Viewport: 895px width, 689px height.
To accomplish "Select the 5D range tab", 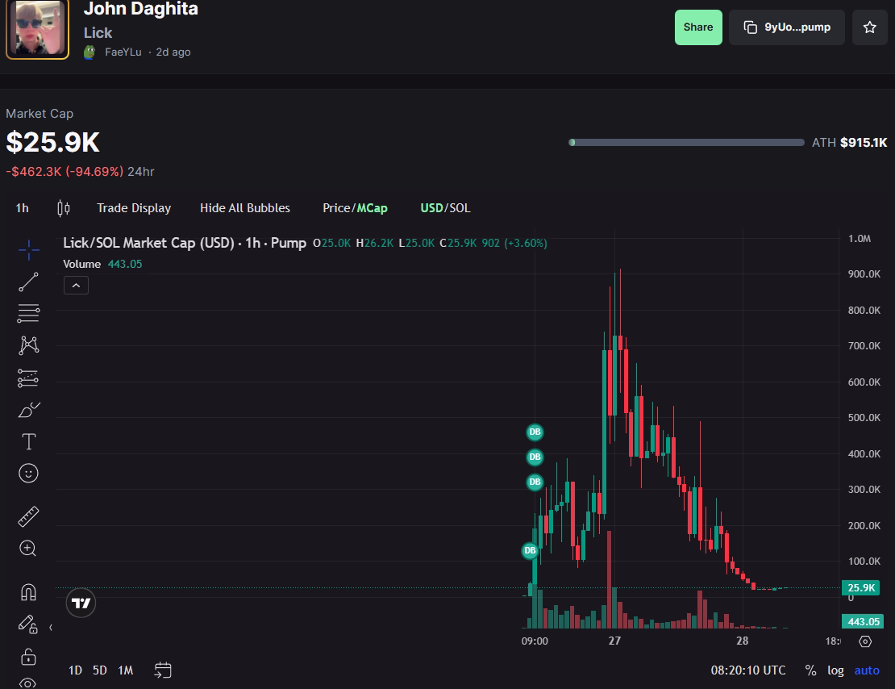I will tap(99, 670).
